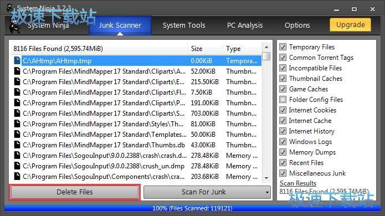The height and width of the screenshot is (216, 385).
Task: Click the scroll down arrow in file list
Action: (266, 178)
